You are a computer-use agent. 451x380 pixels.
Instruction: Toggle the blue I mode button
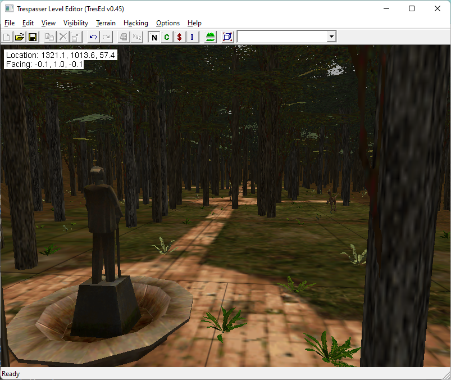click(x=192, y=37)
